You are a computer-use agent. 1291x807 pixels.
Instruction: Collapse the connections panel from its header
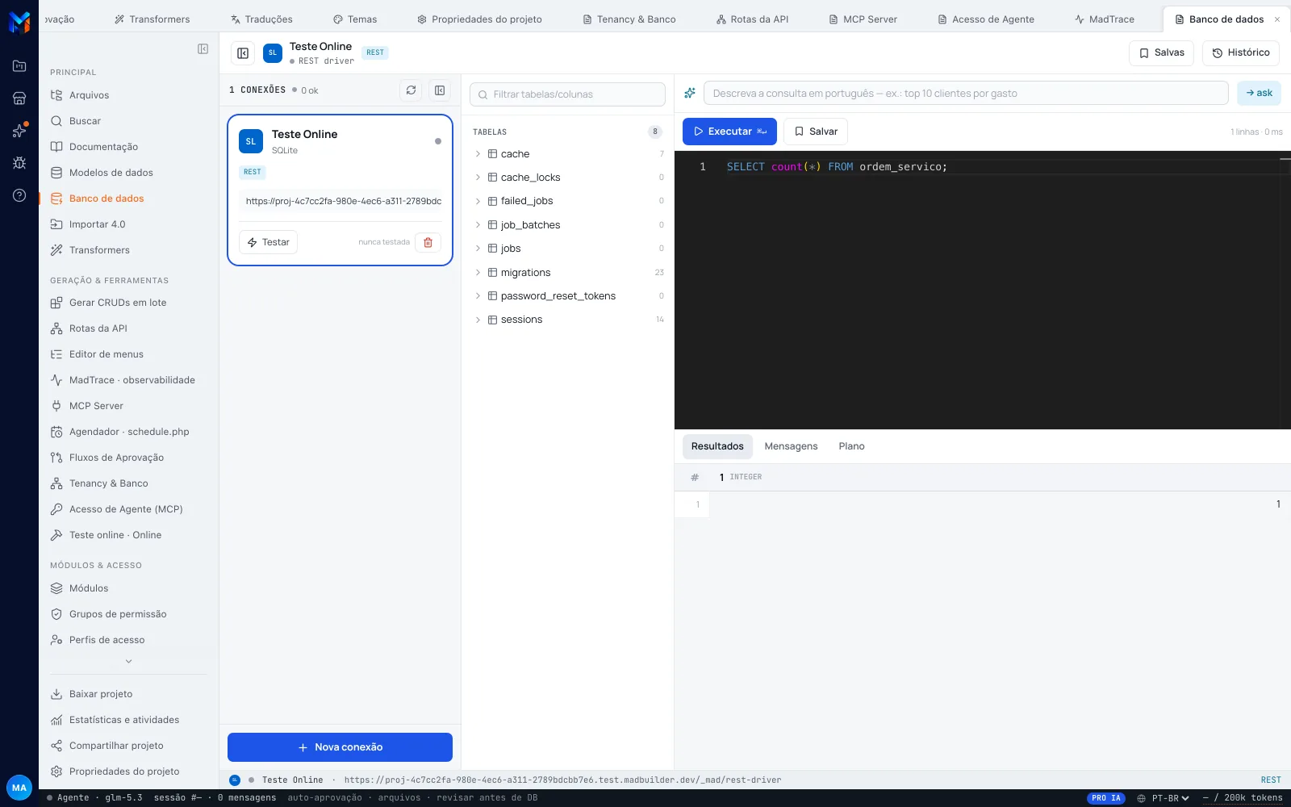pos(440,90)
